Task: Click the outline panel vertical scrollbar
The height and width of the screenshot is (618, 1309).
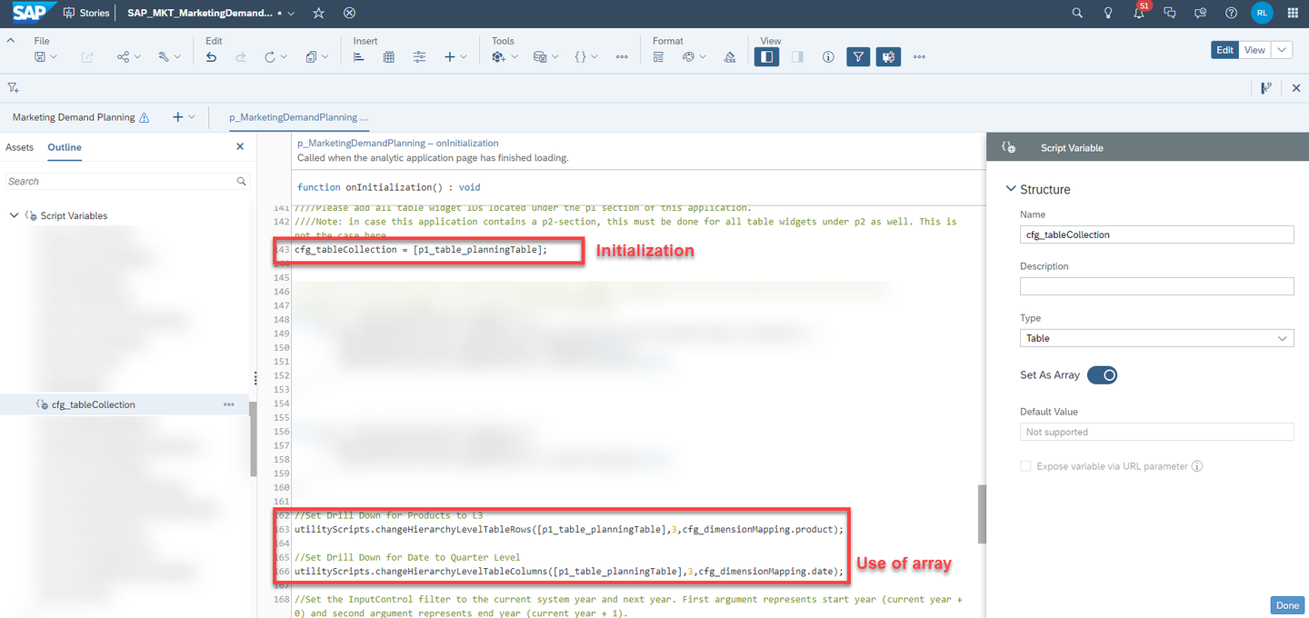Action: 253,438
